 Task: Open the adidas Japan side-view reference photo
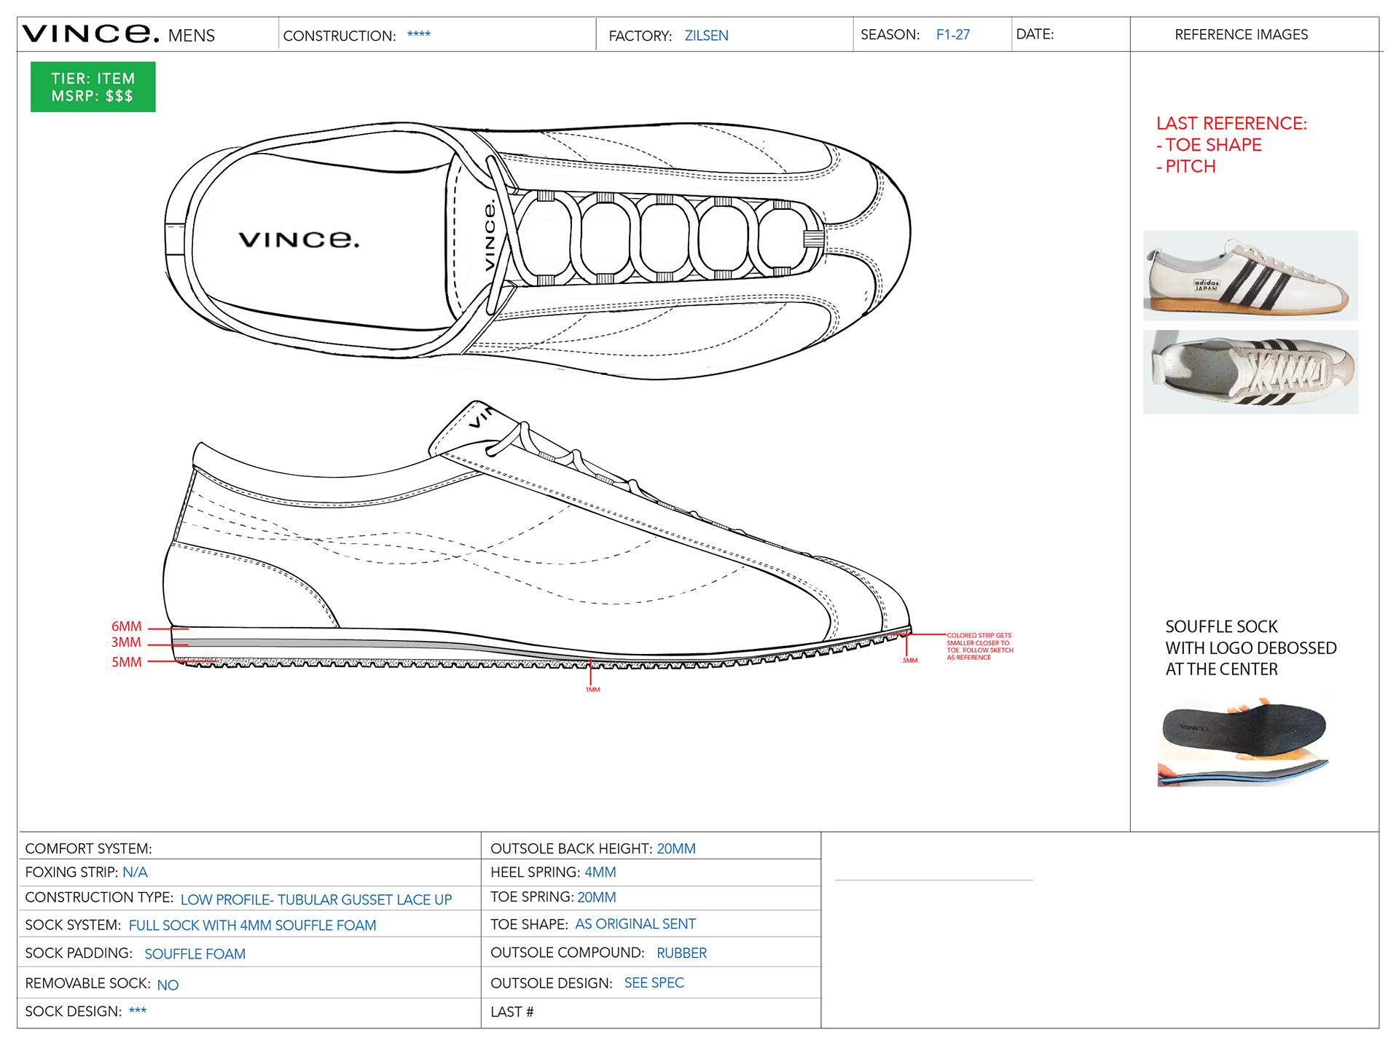pos(1250,275)
